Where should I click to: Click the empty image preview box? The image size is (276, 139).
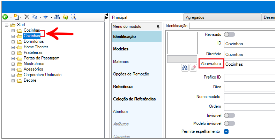(182, 43)
